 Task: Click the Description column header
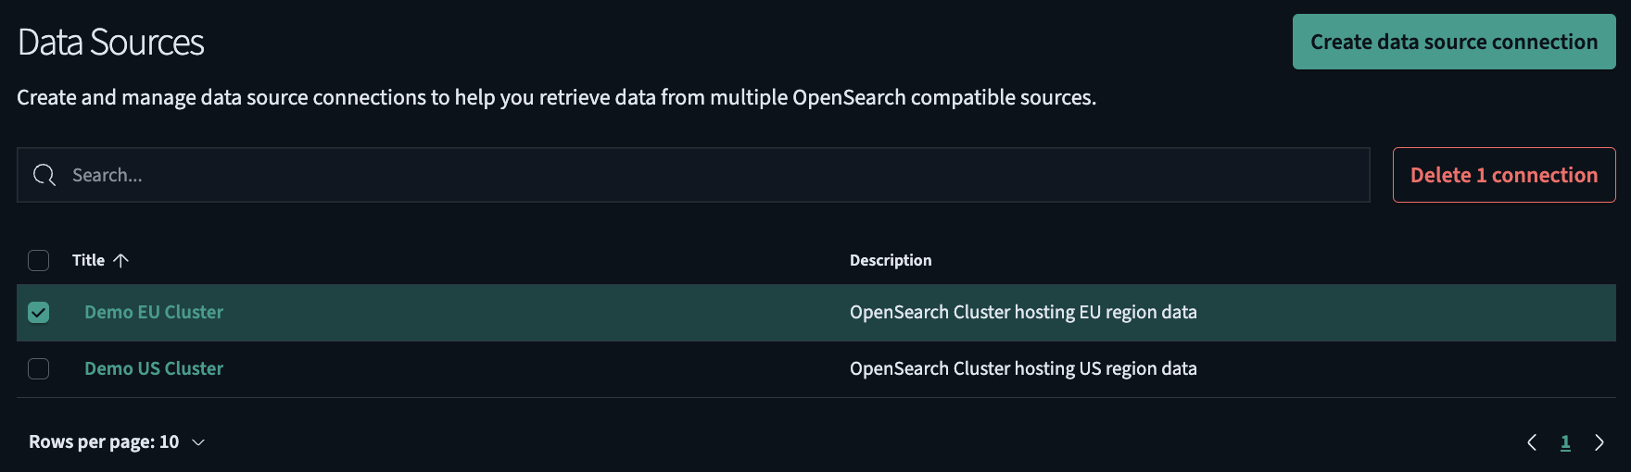891,260
